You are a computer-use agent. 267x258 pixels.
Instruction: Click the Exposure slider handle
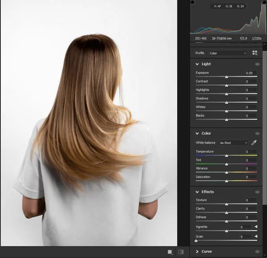227,77
